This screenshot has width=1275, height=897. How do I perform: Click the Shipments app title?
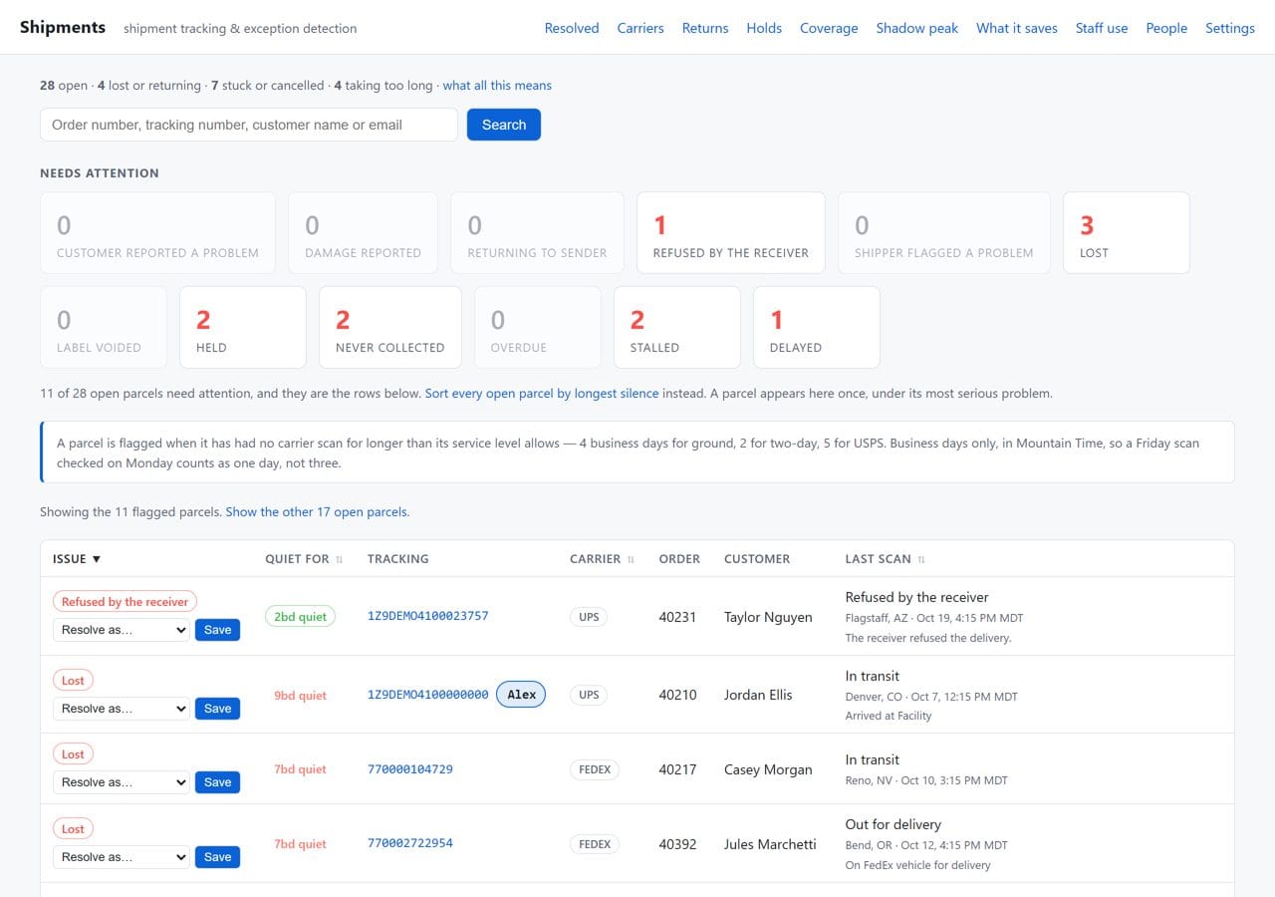(63, 27)
